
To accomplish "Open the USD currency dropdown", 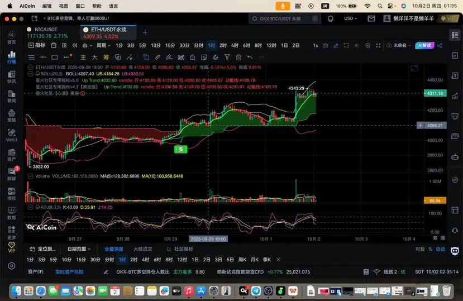I will pos(351,18).
